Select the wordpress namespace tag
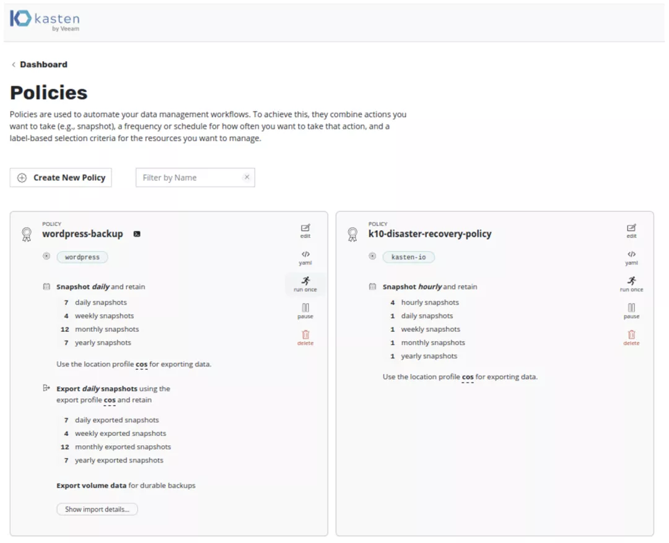This screenshot has width=669, height=543. click(82, 257)
